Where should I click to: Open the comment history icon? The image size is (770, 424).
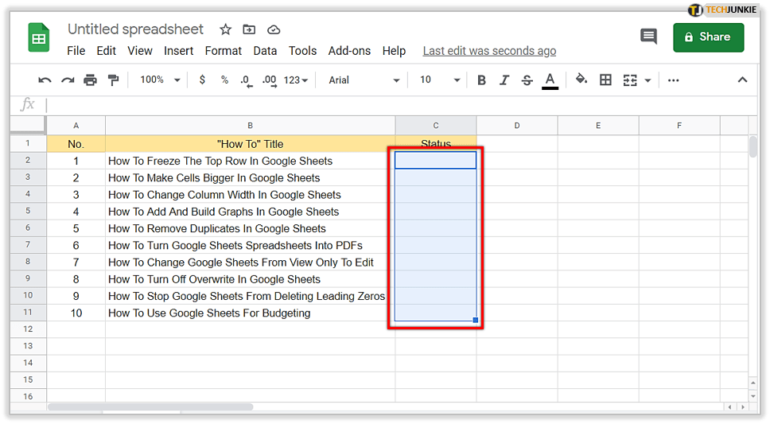648,37
